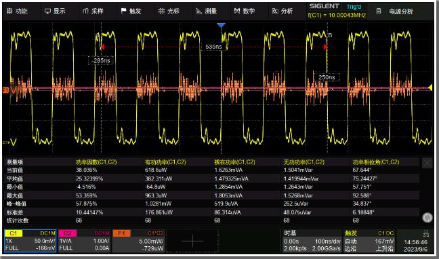The width and height of the screenshot is (439, 259).
Task: Open the 触发 trigger settings box
Action: 369,241
